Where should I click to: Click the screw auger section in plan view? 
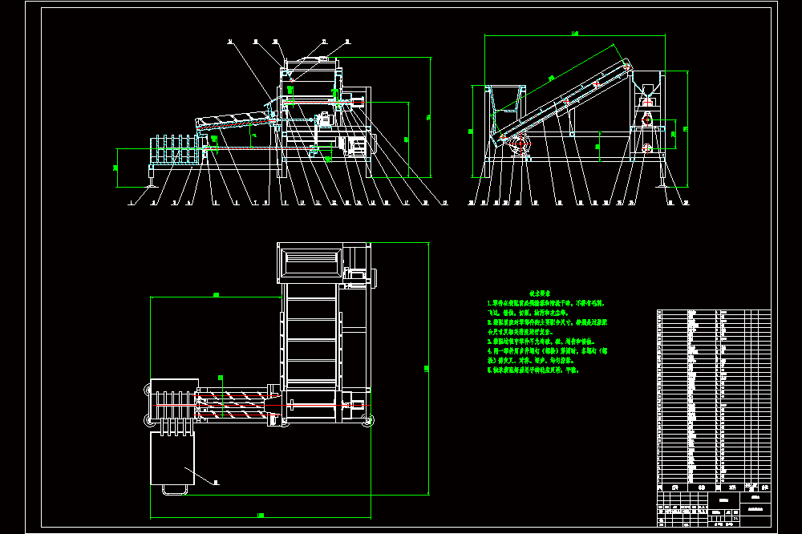(235, 405)
